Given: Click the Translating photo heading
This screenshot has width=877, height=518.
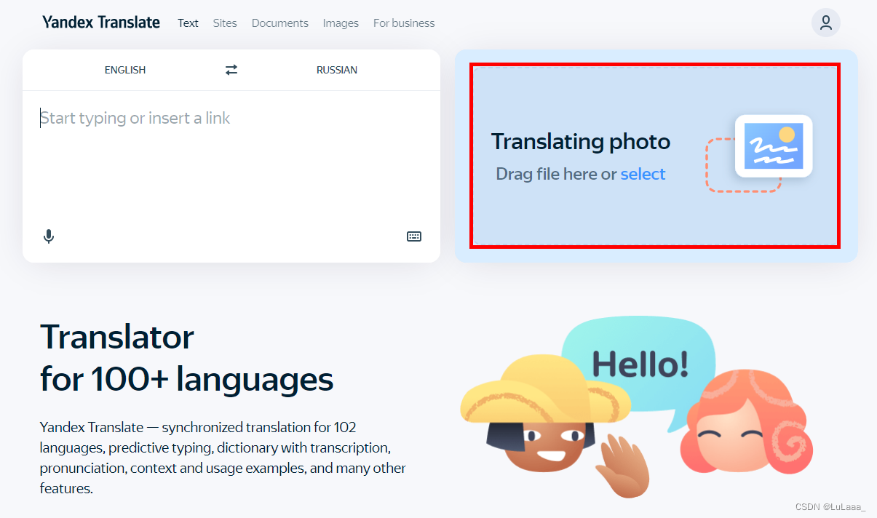Looking at the screenshot, I should [x=581, y=141].
